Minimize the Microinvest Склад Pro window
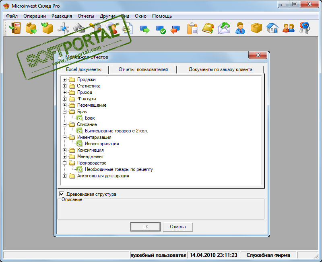This screenshot has height=262, width=322. pos(284,4)
